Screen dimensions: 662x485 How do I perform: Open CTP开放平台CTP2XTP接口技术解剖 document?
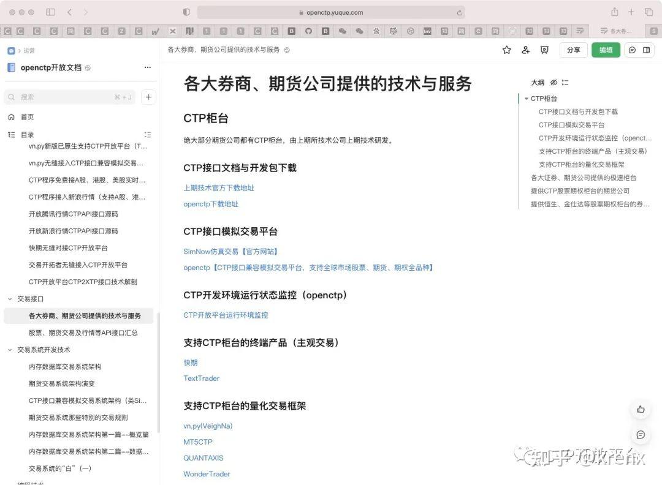coord(83,282)
